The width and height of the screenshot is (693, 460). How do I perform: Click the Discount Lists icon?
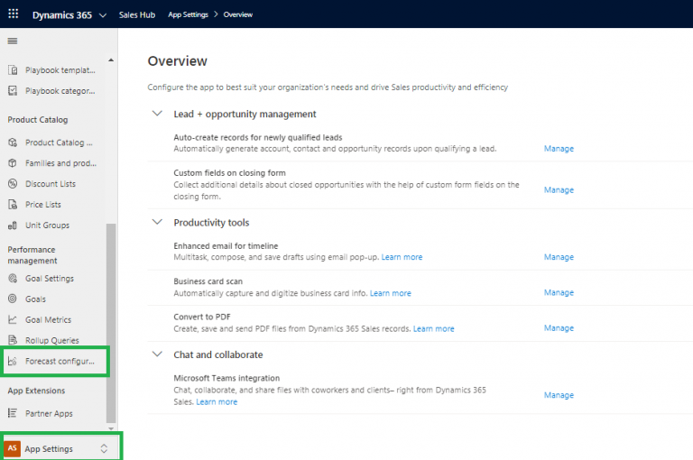click(13, 183)
